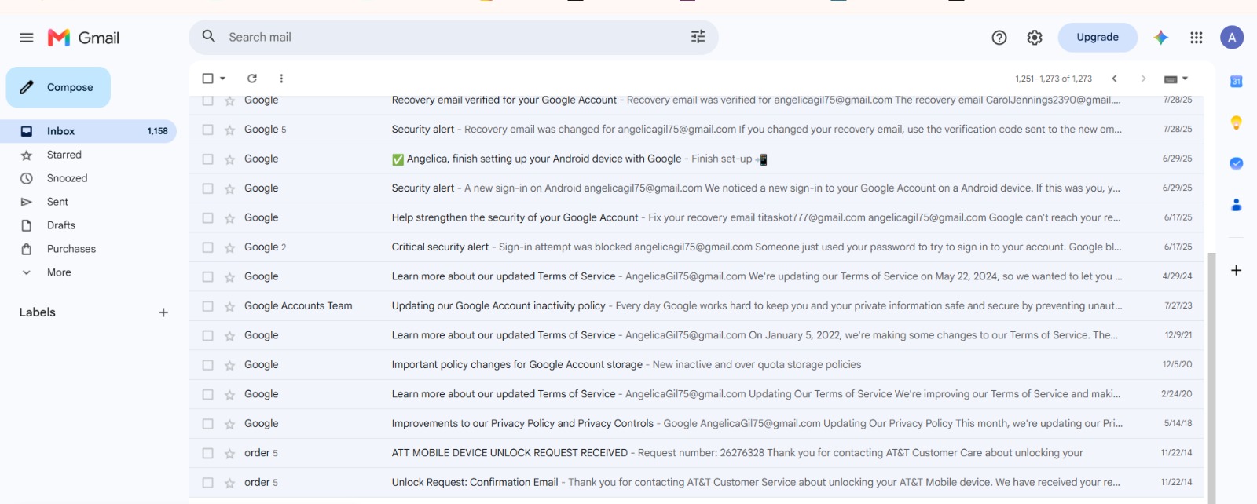Image resolution: width=1257 pixels, height=504 pixels.
Task: Click the message list scrollbar
Action: coord(1211,377)
